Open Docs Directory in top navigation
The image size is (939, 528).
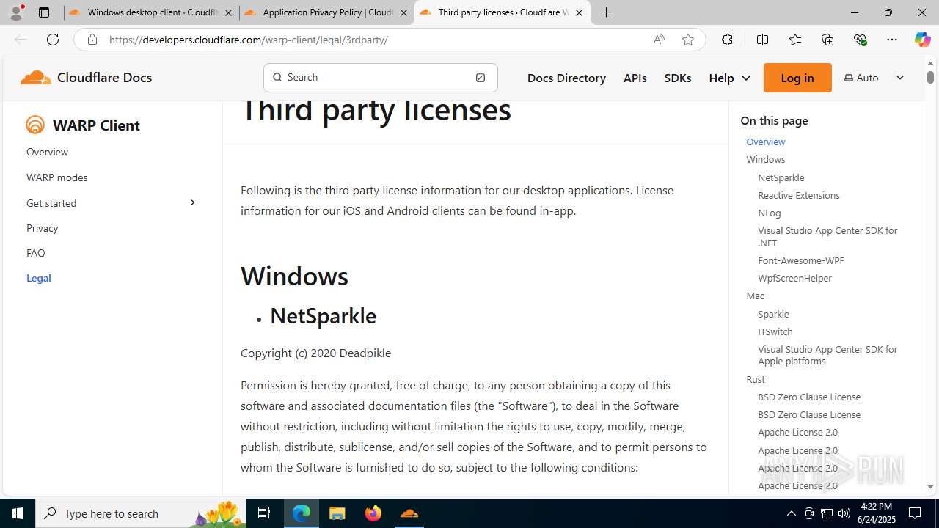coord(566,78)
